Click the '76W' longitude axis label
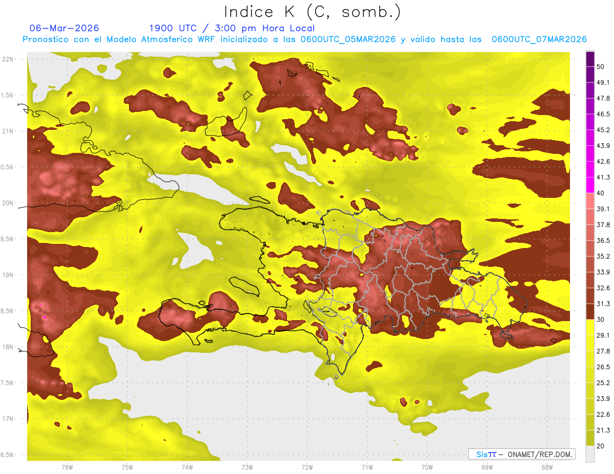The width and height of the screenshot is (614, 474). click(x=67, y=467)
